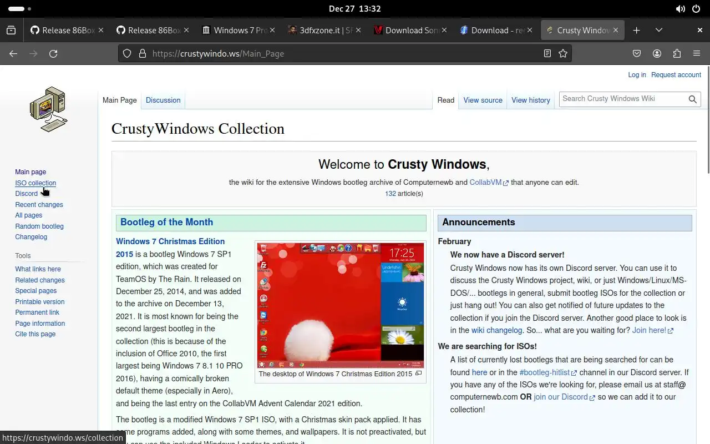710x444 pixels.
Task: Open All pages in the sidebar
Action: point(28,215)
